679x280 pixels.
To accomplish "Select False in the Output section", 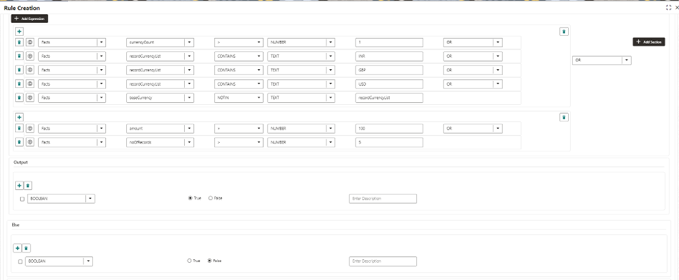I will coord(211,198).
